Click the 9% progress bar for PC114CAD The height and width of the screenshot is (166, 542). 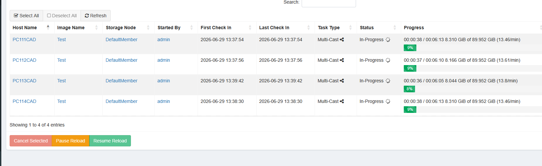click(410, 110)
